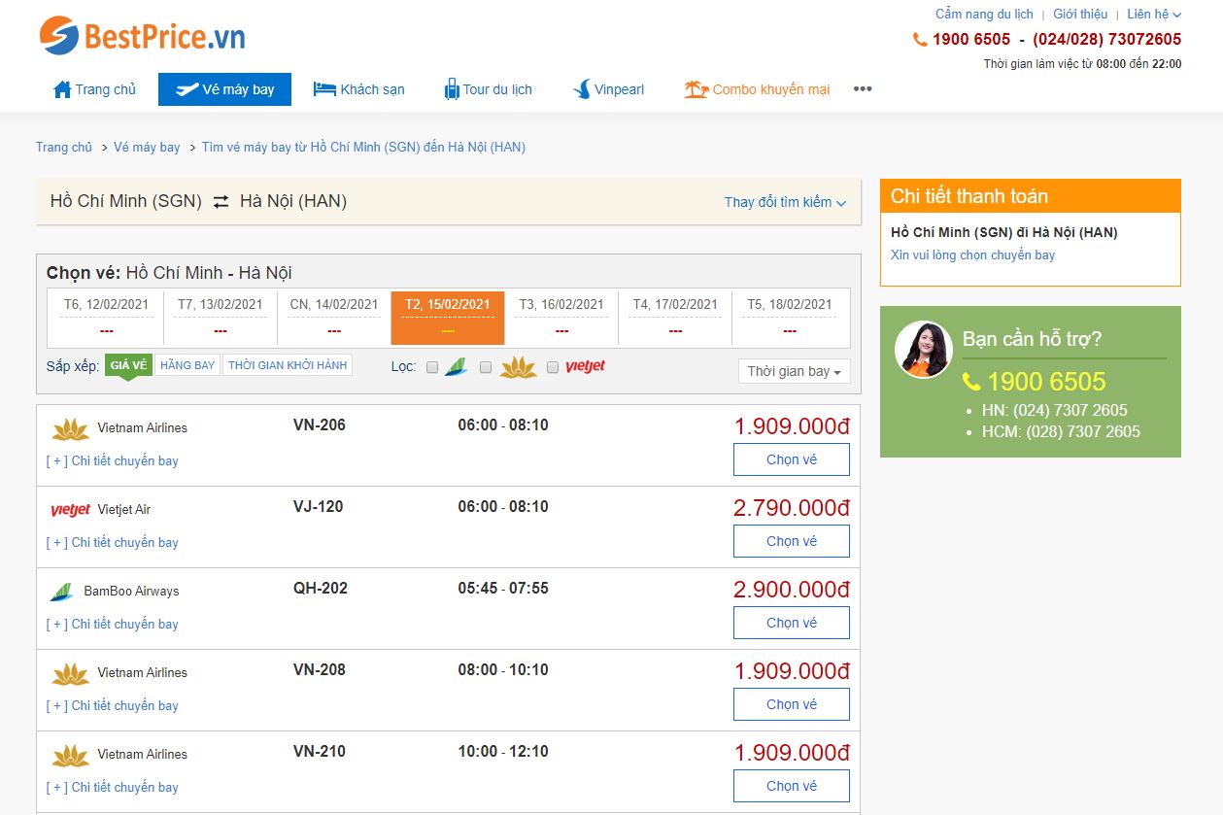Click the Vinpearl bird icon
Image resolution: width=1223 pixels, height=815 pixels.
pos(582,89)
